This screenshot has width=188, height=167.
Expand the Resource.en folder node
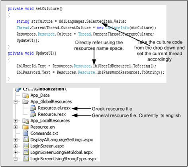click(x=16, y=127)
